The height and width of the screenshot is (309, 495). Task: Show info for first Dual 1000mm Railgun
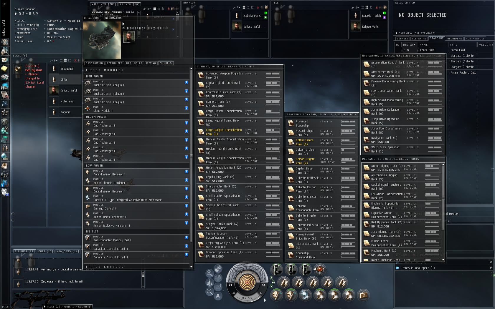point(187,82)
